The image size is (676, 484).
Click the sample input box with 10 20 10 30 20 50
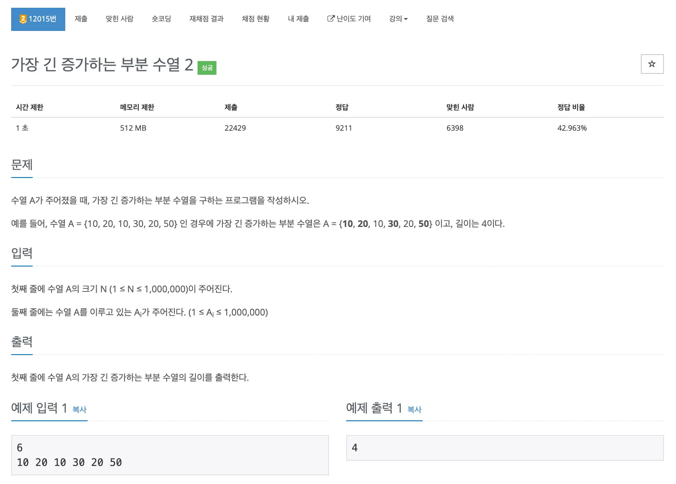(170, 455)
